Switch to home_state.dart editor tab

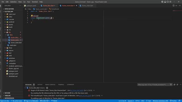[x=87, y=6]
